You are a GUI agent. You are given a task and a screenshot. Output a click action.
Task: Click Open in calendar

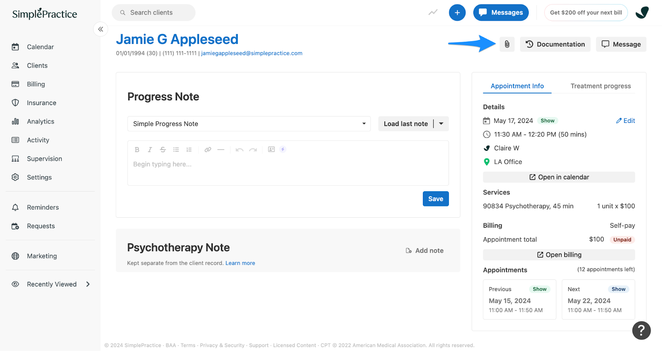(x=559, y=177)
